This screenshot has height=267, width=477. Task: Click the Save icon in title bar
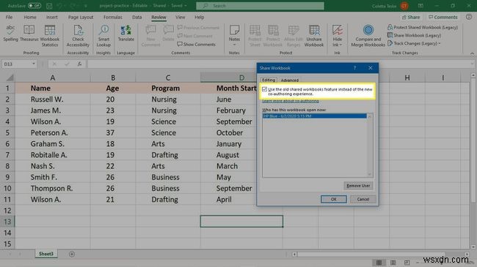[x=49, y=6]
